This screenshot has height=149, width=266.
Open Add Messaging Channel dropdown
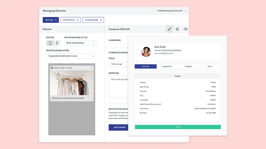coord(171,11)
